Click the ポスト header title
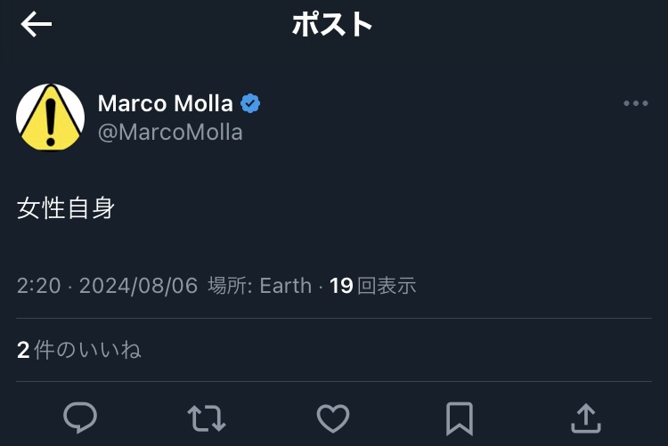Screen dimensions: 668x446 click(332, 25)
